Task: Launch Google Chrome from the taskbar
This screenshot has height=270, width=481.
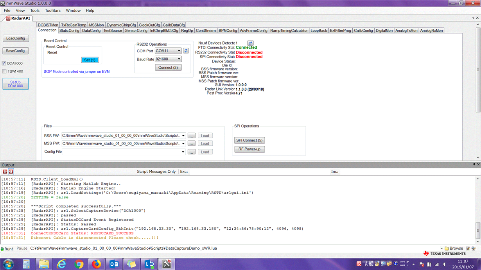Action: [x=79, y=264]
